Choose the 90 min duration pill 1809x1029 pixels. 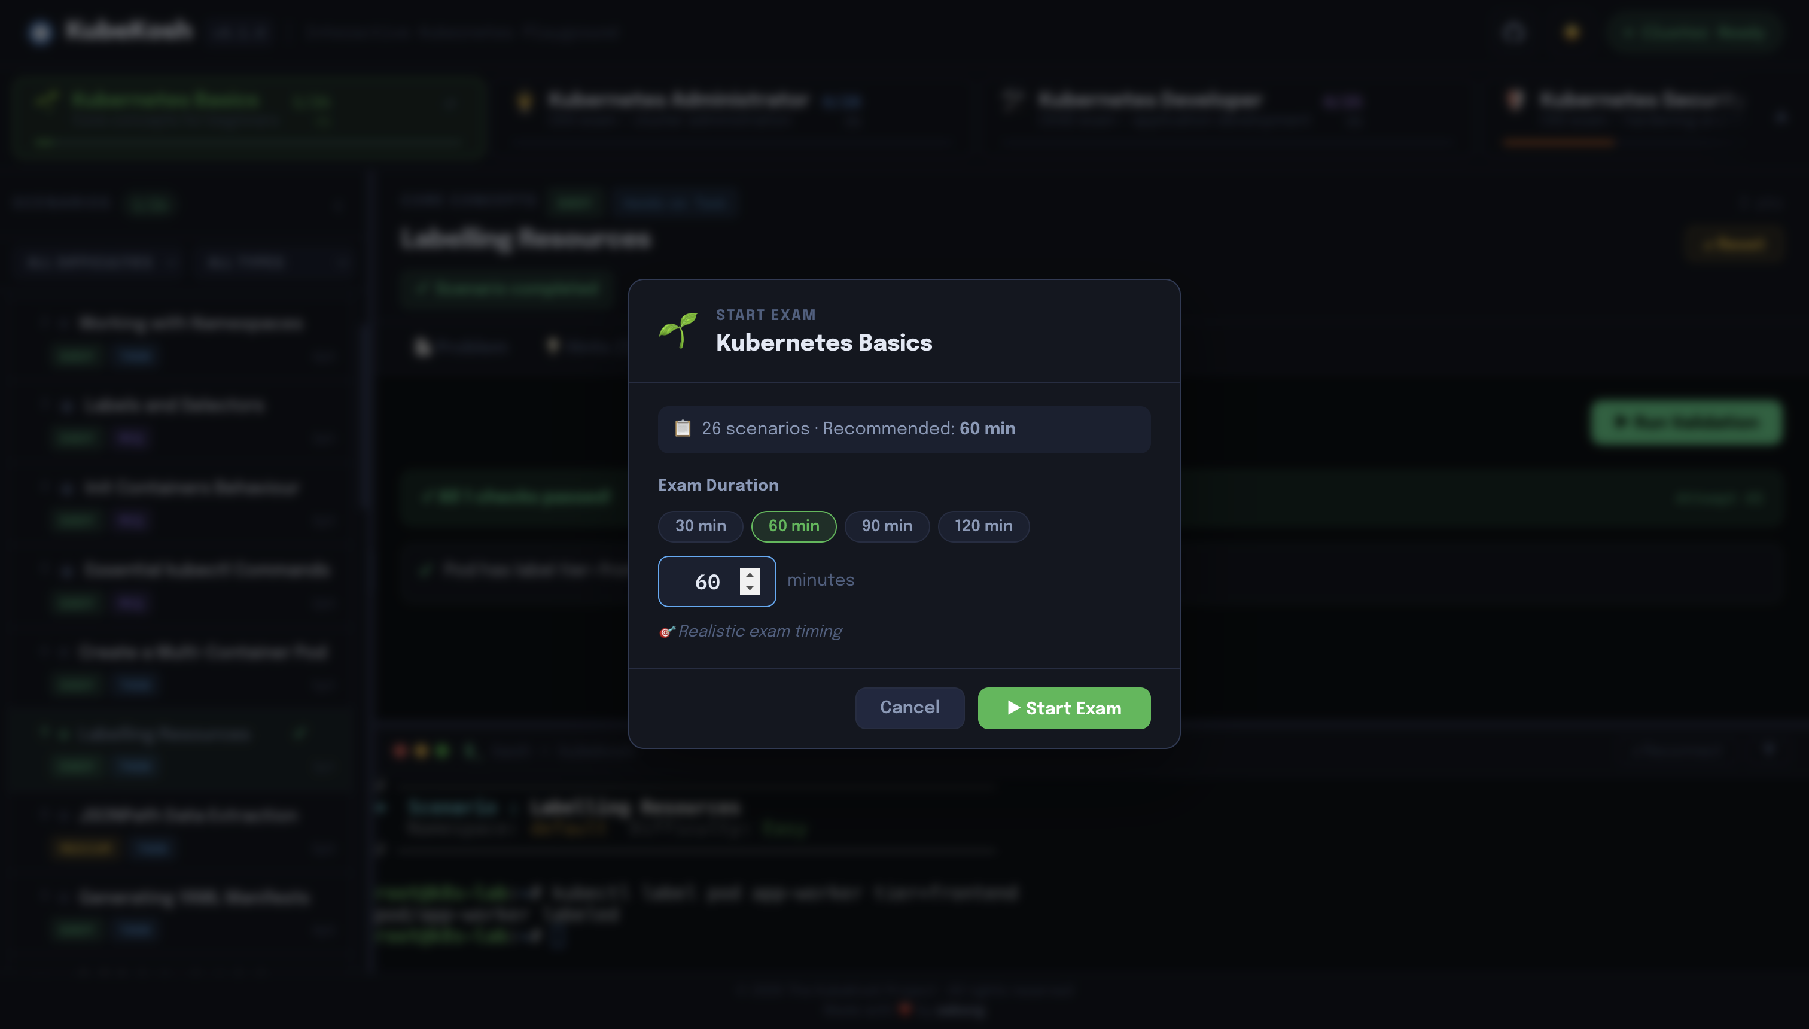pyautogui.click(x=887, y=526)
